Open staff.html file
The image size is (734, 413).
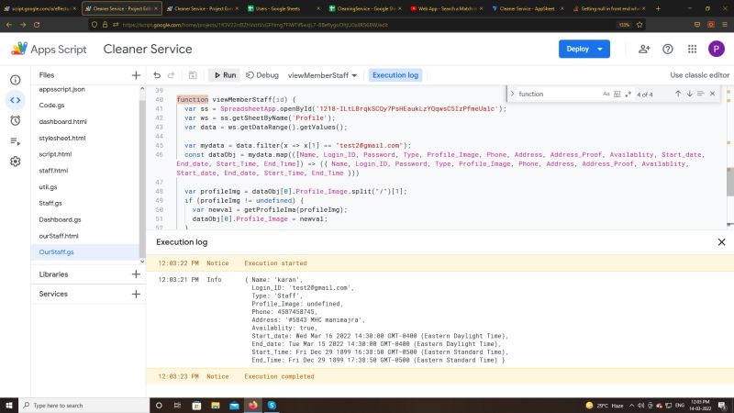tap(53, 171)
